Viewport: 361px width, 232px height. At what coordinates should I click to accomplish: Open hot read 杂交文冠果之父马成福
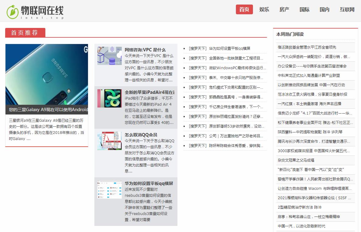[296, 160]
